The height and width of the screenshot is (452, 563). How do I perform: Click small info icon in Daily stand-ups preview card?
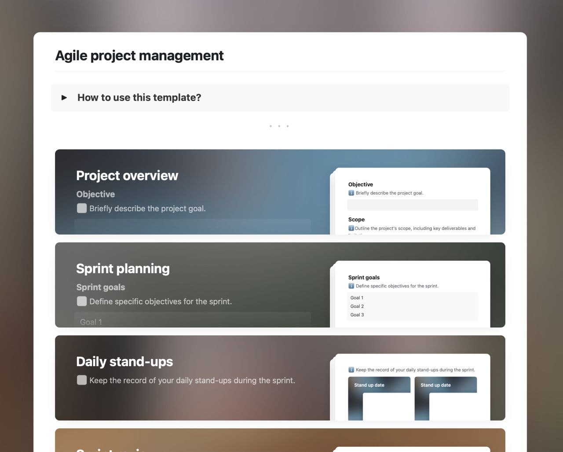coord(351,370)
